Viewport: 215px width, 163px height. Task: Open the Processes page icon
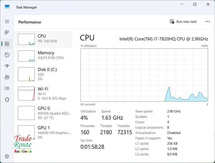7,32
